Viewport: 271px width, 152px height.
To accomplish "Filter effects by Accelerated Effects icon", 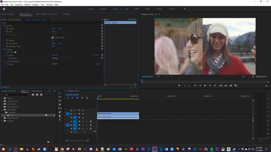I will coord(33,95).
